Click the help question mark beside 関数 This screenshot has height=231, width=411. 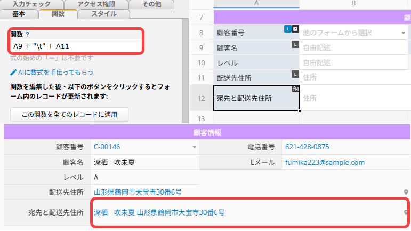[x=27, y=34]
